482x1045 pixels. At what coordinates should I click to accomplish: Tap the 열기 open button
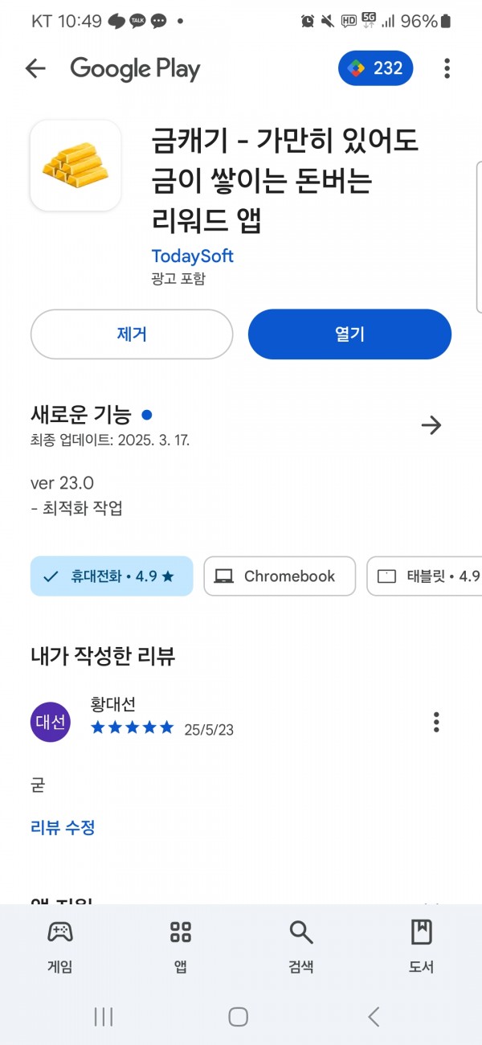[x=349, y=334]
